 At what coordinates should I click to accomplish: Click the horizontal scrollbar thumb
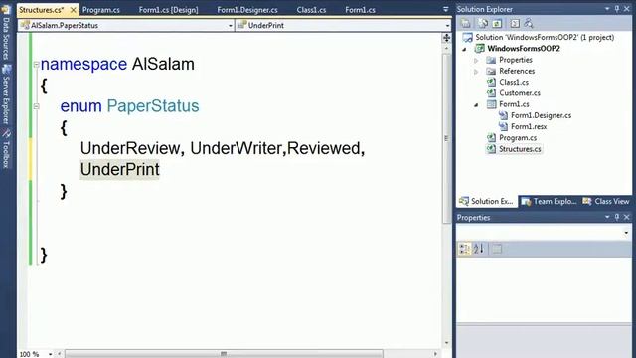[224, 354]
